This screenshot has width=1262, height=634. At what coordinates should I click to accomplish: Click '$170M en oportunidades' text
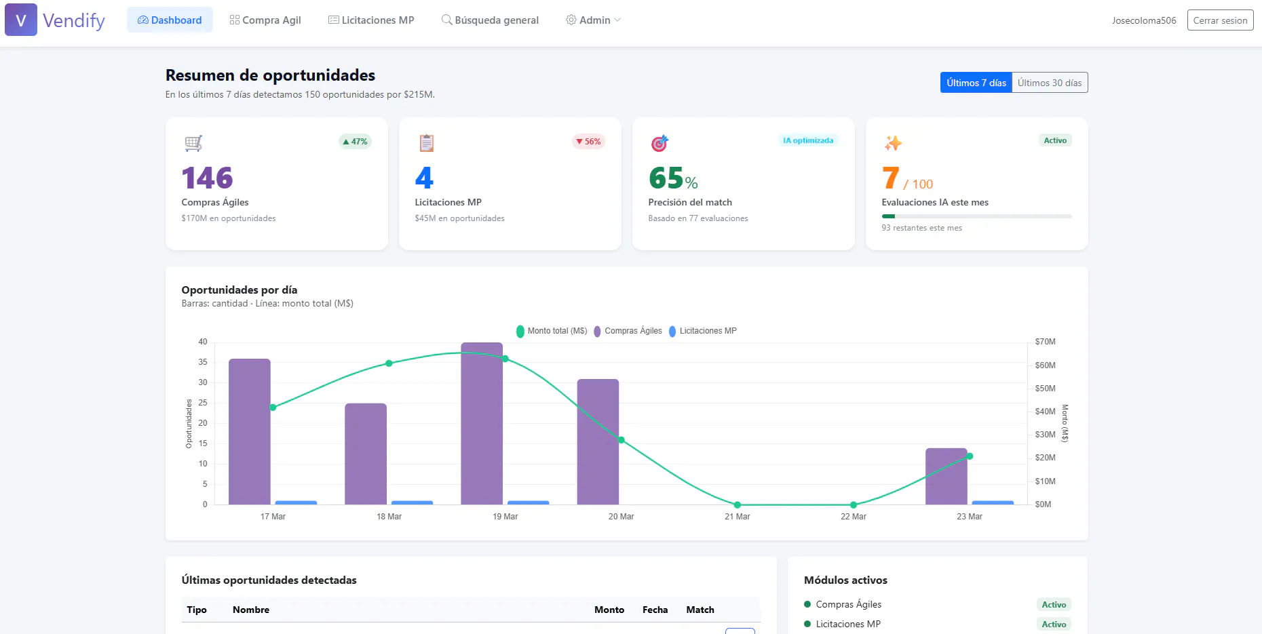click(229, 218)
